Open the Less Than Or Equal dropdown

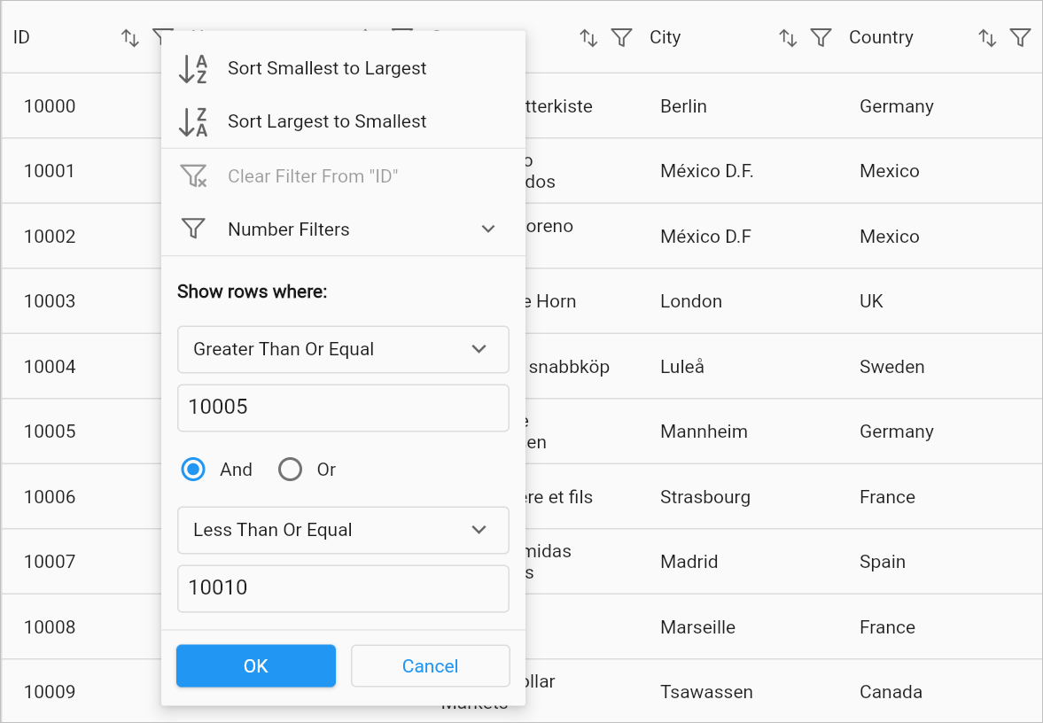pos(343,530)
